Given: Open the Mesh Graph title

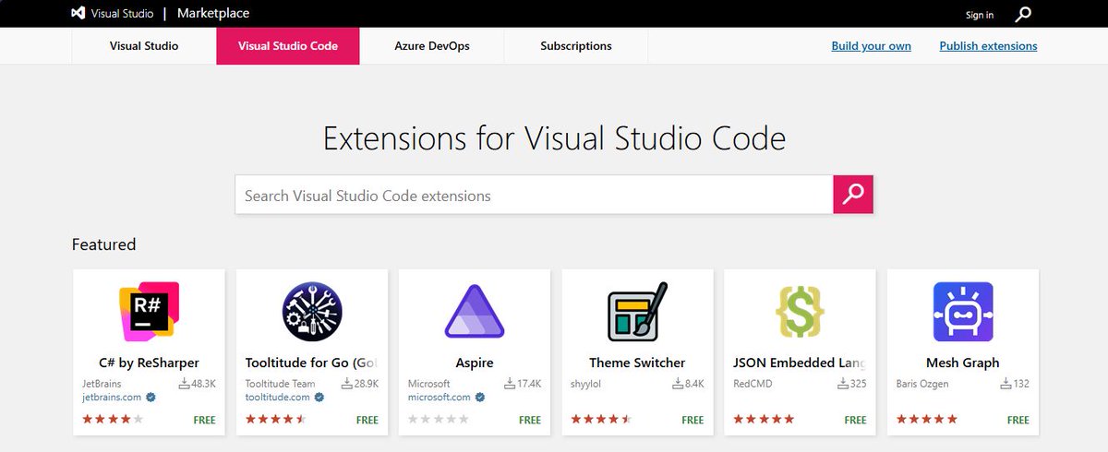Looking at the screenshot, I should coord(962,363).
